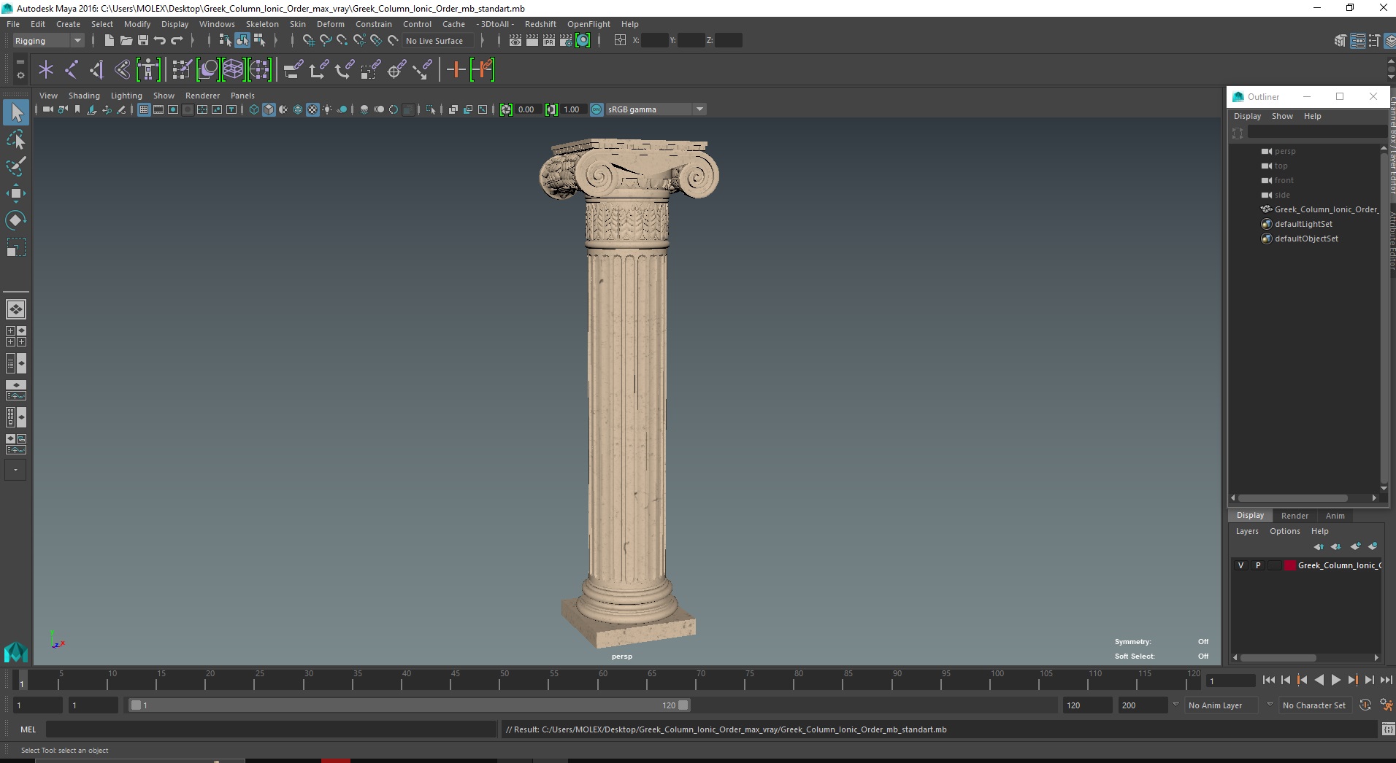Click the Snap to grids magnet icon
Viewport: 1396px width, 763px height.
click(x=308, y=41)
